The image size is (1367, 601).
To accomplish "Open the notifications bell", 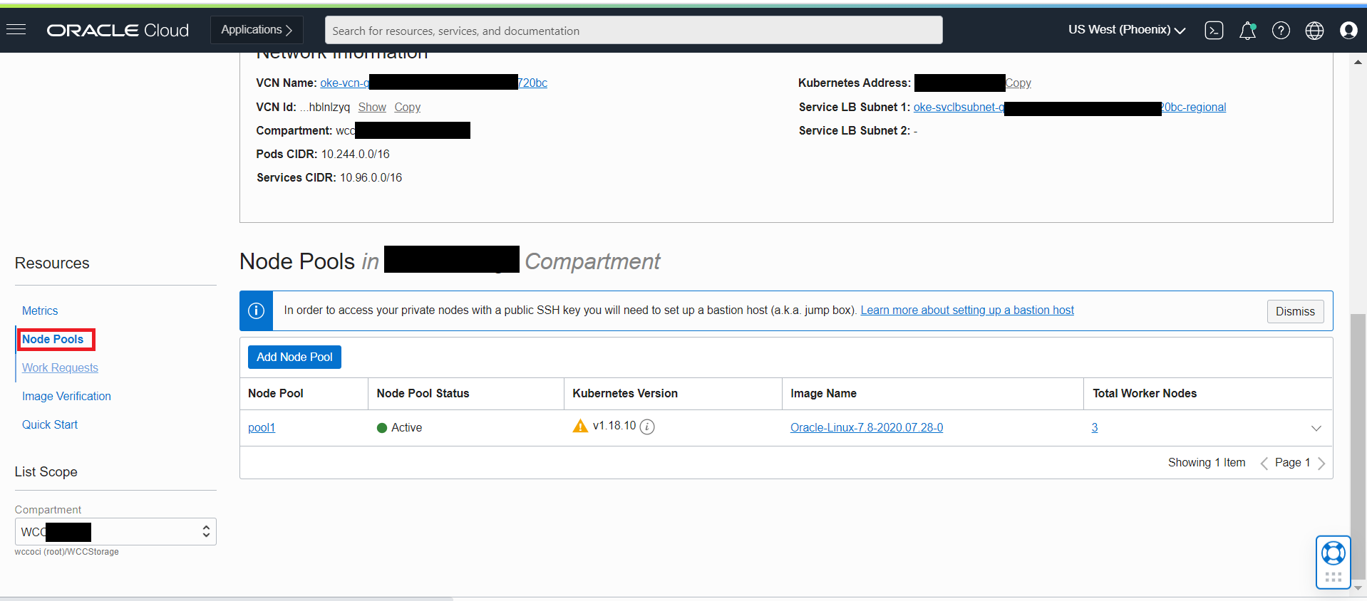I will (1247, 30).
